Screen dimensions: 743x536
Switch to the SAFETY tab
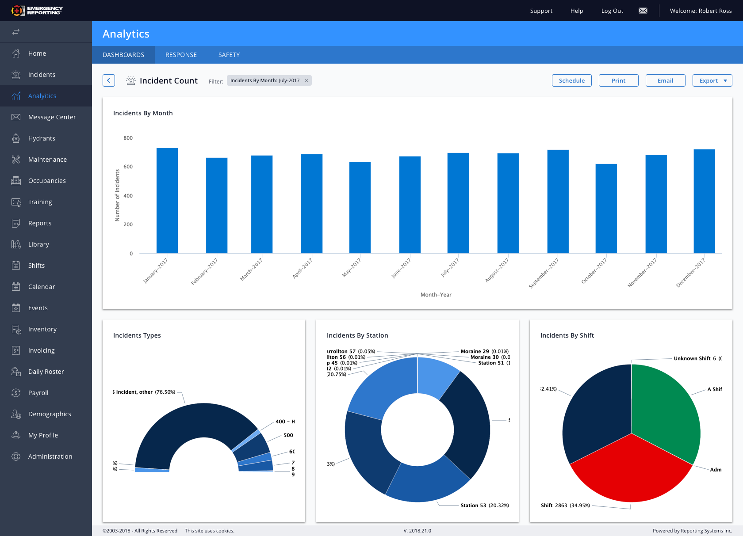click(229, 55)
